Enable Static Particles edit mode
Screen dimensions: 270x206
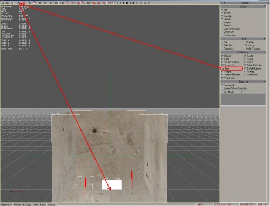(253, 65)
